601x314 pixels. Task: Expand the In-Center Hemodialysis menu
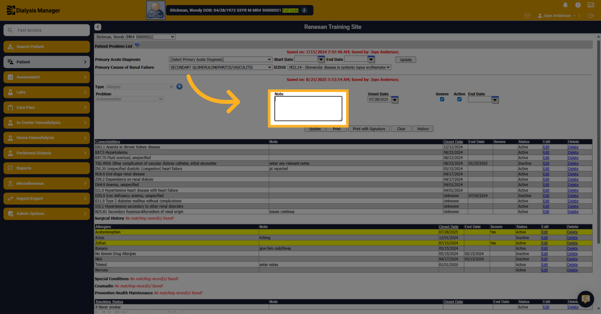click(x=47, y=123)
